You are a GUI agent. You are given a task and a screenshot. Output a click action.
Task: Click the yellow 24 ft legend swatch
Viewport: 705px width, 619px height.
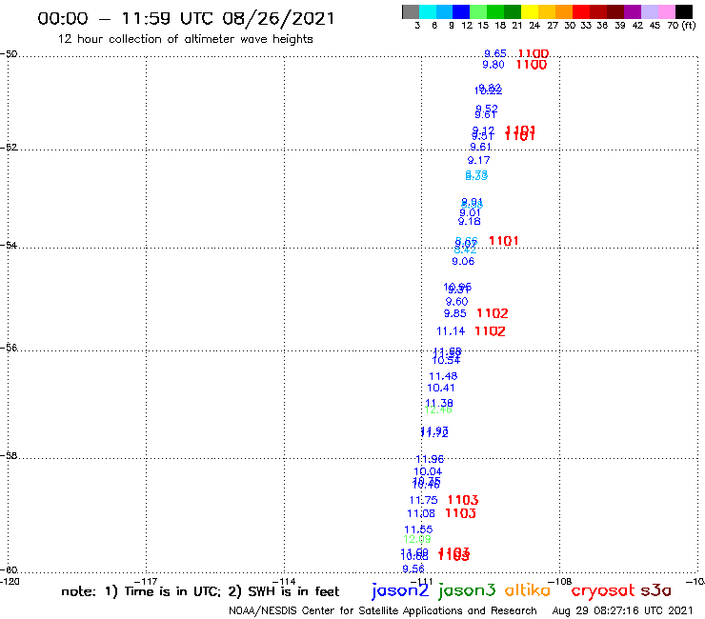pyautogui.click(x=530, y=11)
